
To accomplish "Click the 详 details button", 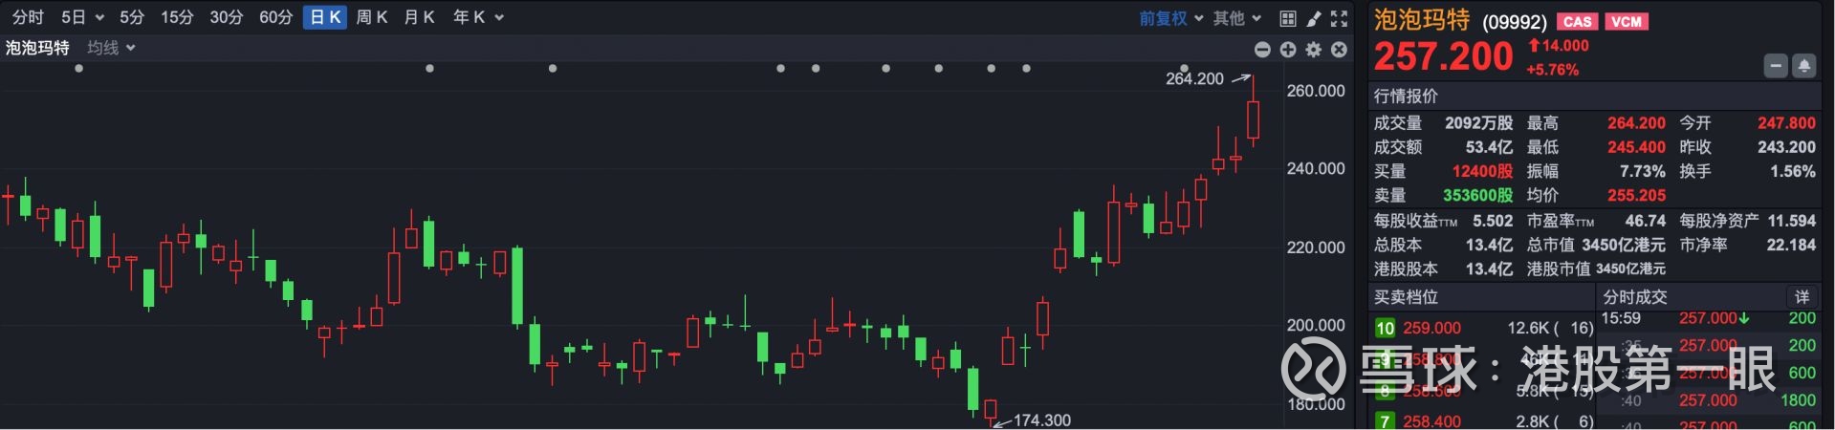I will click(1802, 296).
